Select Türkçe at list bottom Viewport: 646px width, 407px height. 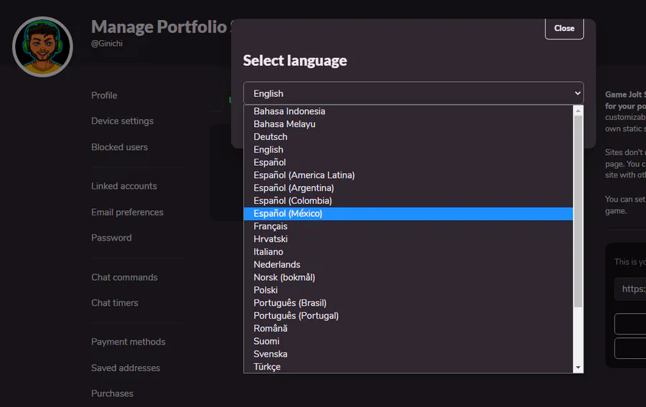[267, 367]
